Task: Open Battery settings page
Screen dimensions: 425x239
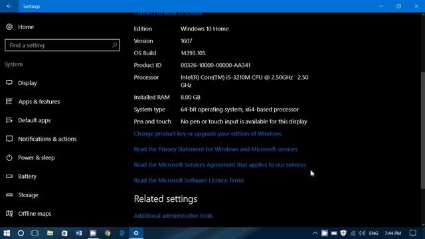Action: [27, 177]
